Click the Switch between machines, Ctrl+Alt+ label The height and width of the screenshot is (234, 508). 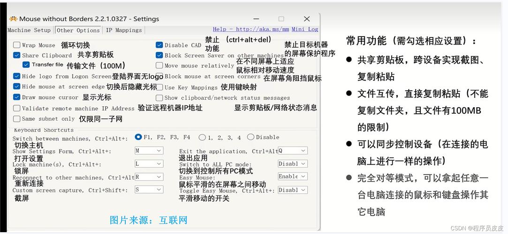coord(70,139)
